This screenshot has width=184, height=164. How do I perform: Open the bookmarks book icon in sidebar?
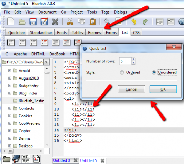point(16,159)
